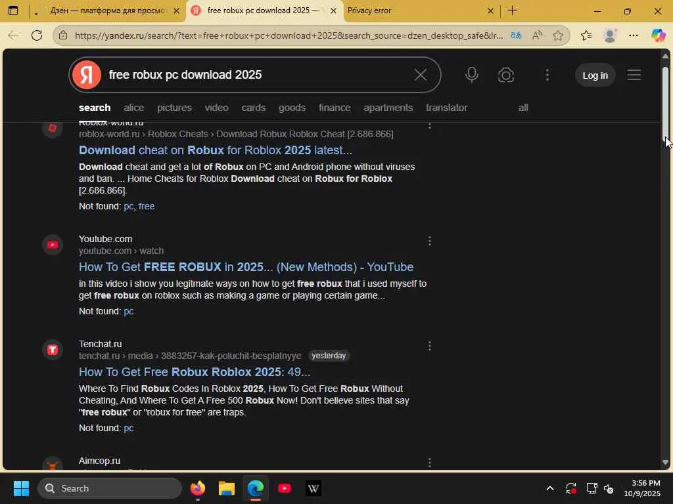This screenshot has height=504, width=673.
Task: Click 'pc' under the Tenchat result
Action: pyautogui.click(x=129, y=428)
